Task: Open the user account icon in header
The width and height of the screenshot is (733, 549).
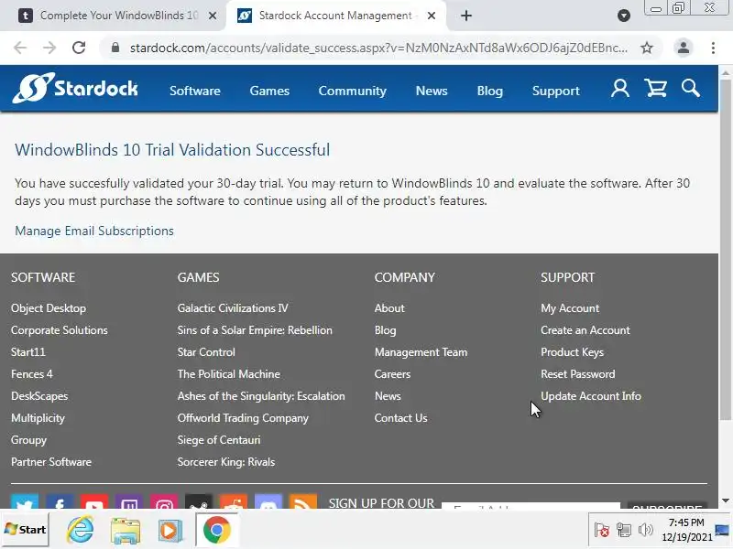Action: [x=620, y=88]
